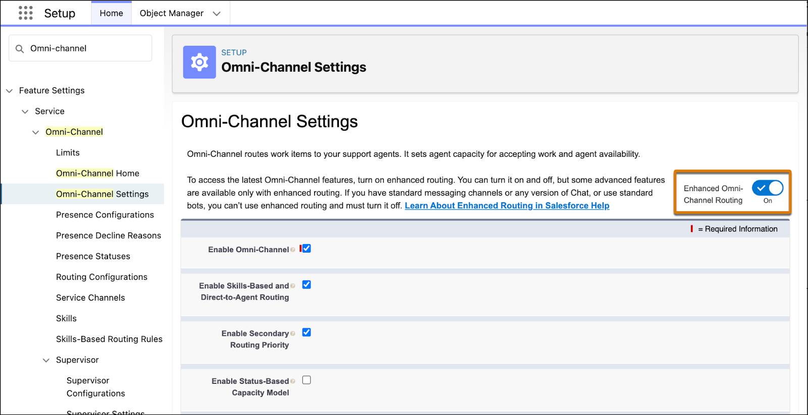Open the App Launcher grid icon
808x415 pixels.
click(25, 13)
